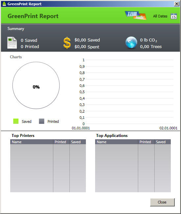The image size is (181, 214).
Task: Click the GreenPrint leaf icon in title bar
Action: click(x=4, y=4)
